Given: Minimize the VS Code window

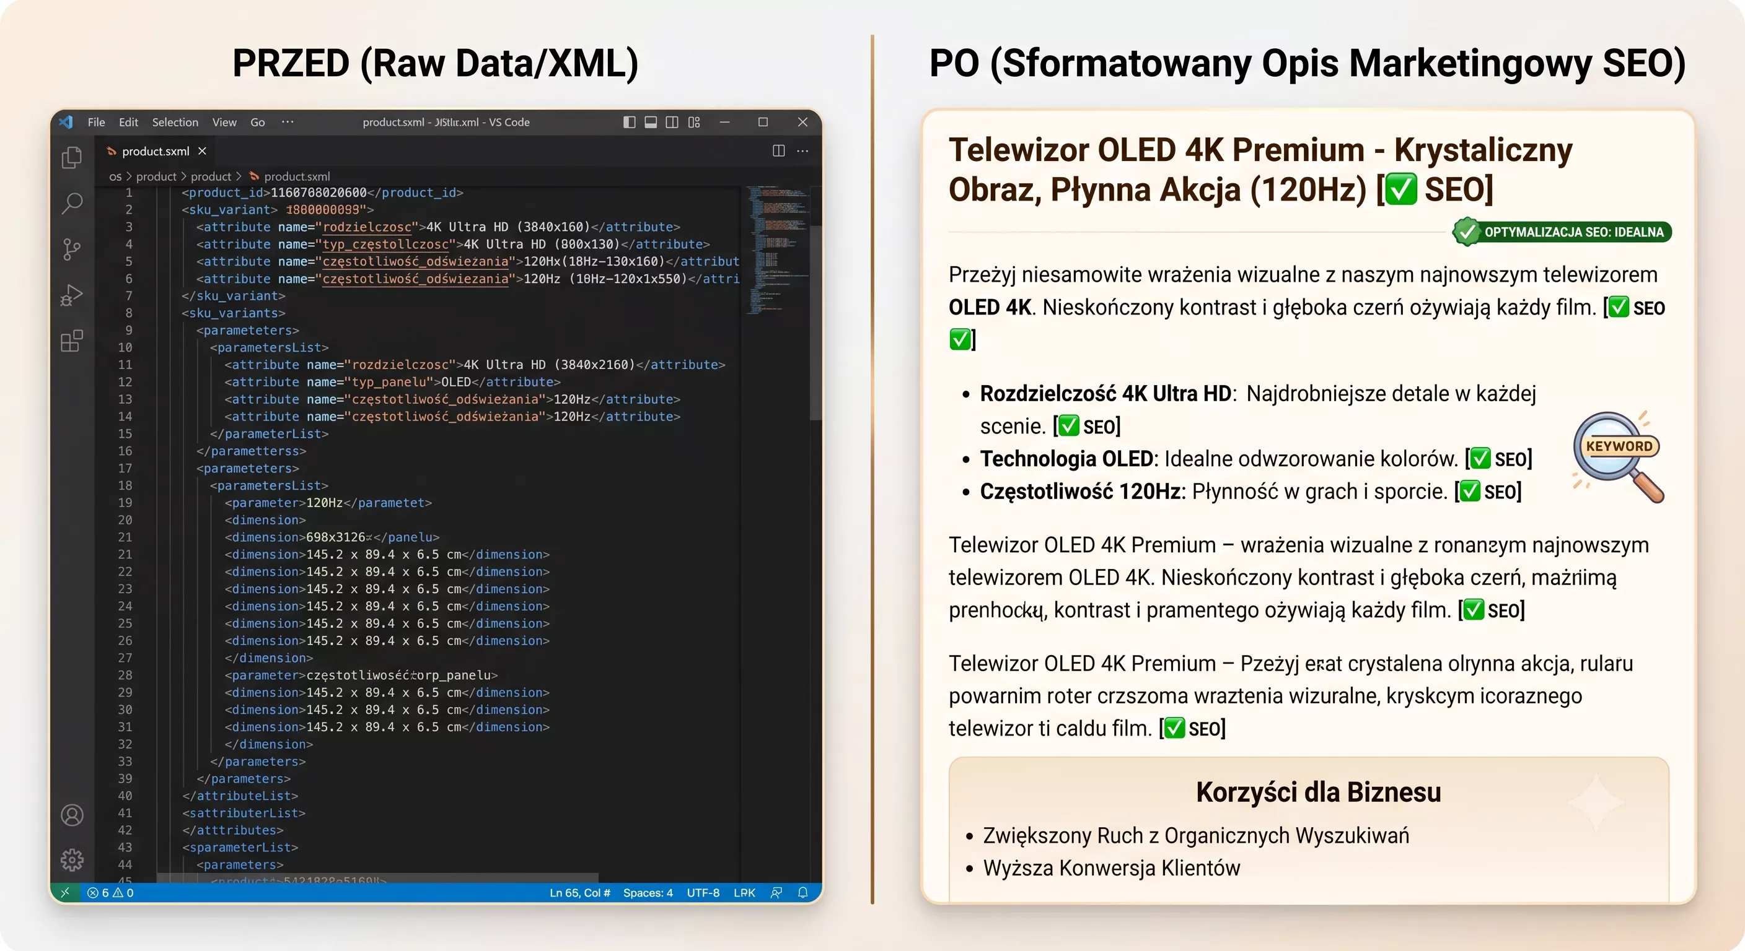Looking at the screenshot, I should coord(725,122).
